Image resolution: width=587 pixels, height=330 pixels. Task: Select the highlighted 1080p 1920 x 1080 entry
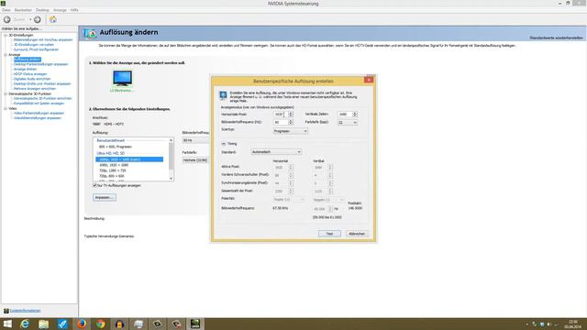129,159
